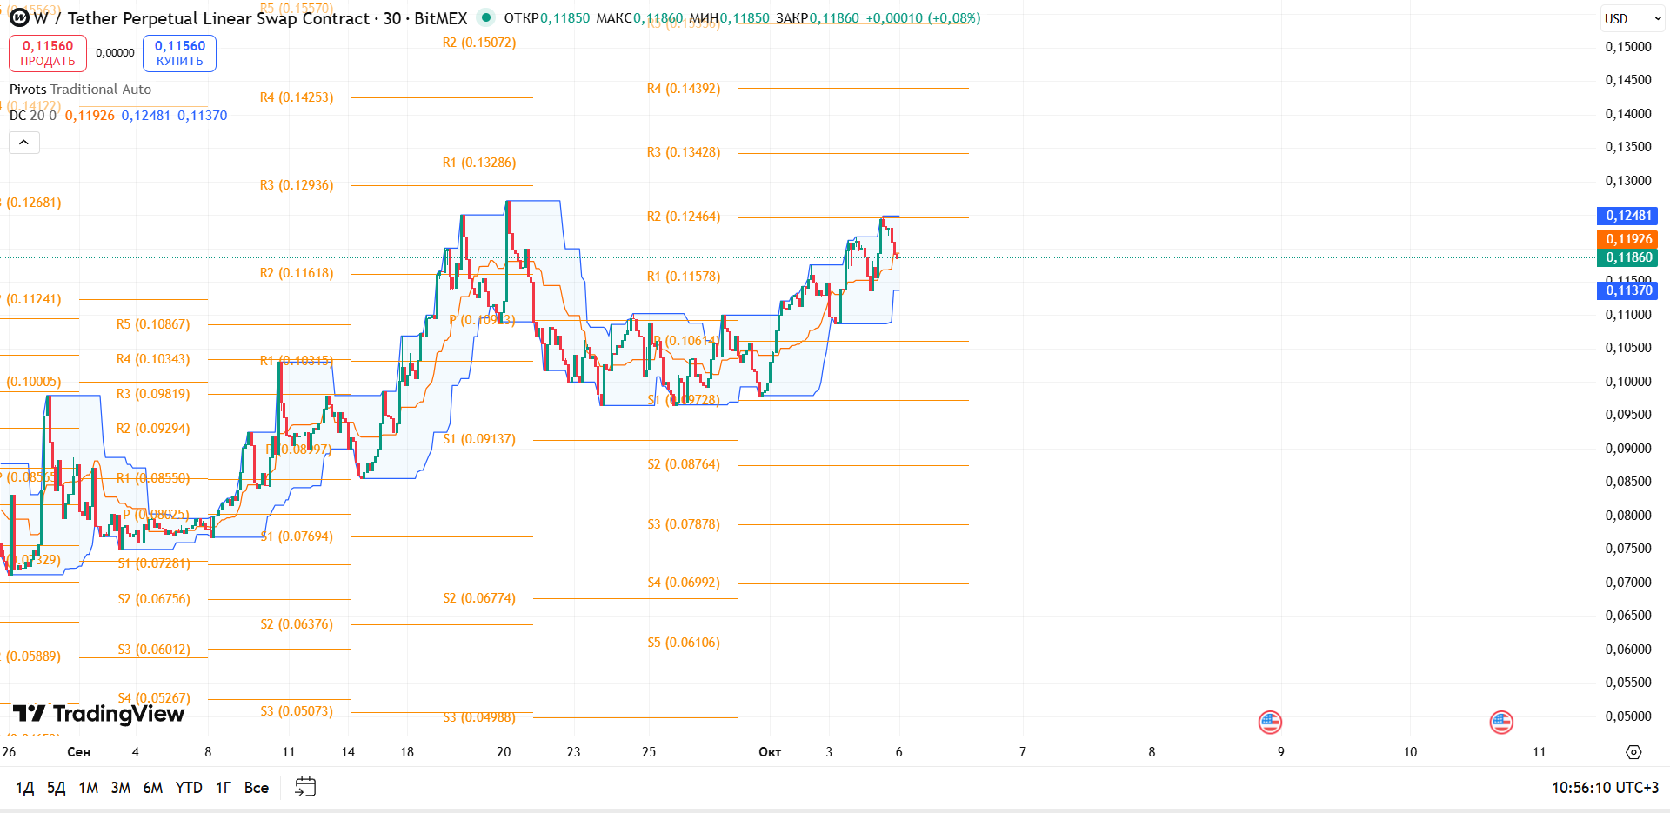Open the USD currency dropdown

[1632, 18]
